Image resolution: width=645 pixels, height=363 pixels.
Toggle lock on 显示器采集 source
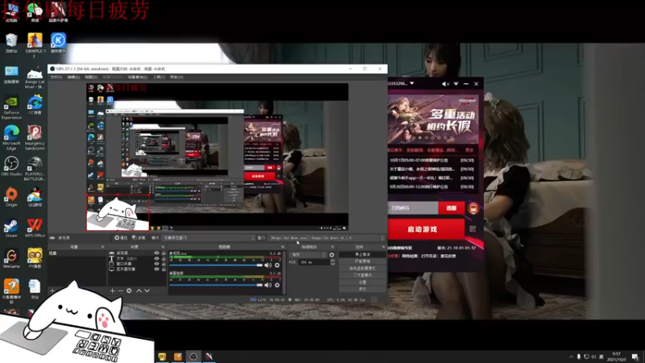164,269
